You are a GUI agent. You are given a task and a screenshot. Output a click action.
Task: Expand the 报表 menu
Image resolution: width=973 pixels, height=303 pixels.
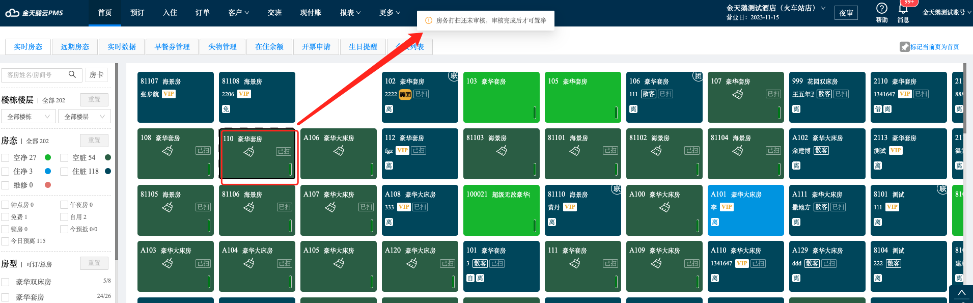click(350, 13)
